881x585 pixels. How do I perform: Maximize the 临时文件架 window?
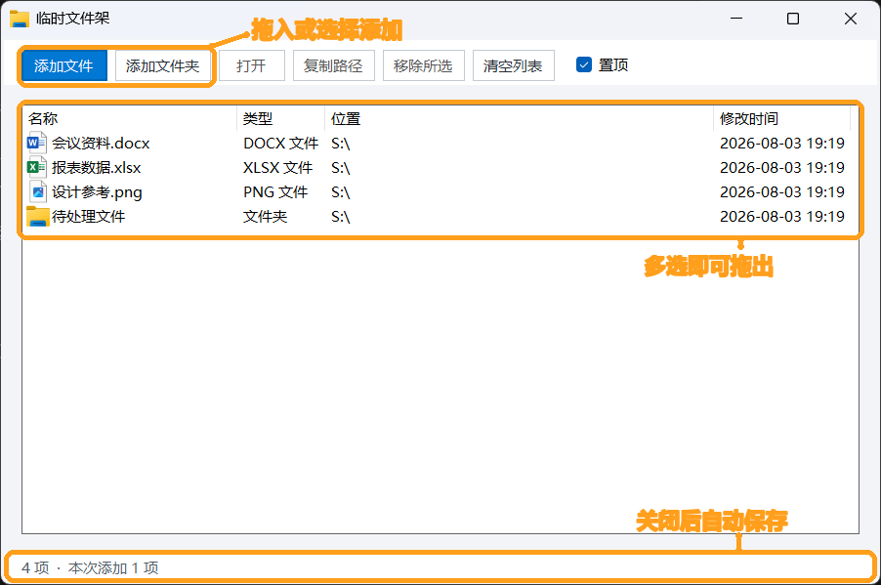tap(793, 19)
